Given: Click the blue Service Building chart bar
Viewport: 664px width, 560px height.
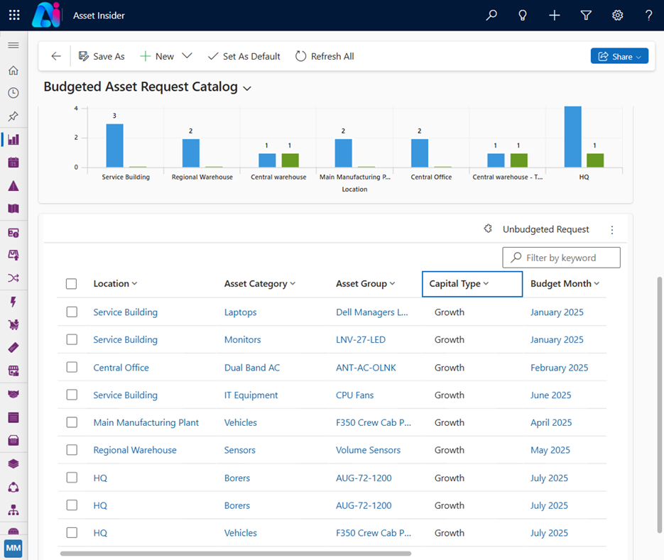Looking at the screenshot, I should 115,146.
